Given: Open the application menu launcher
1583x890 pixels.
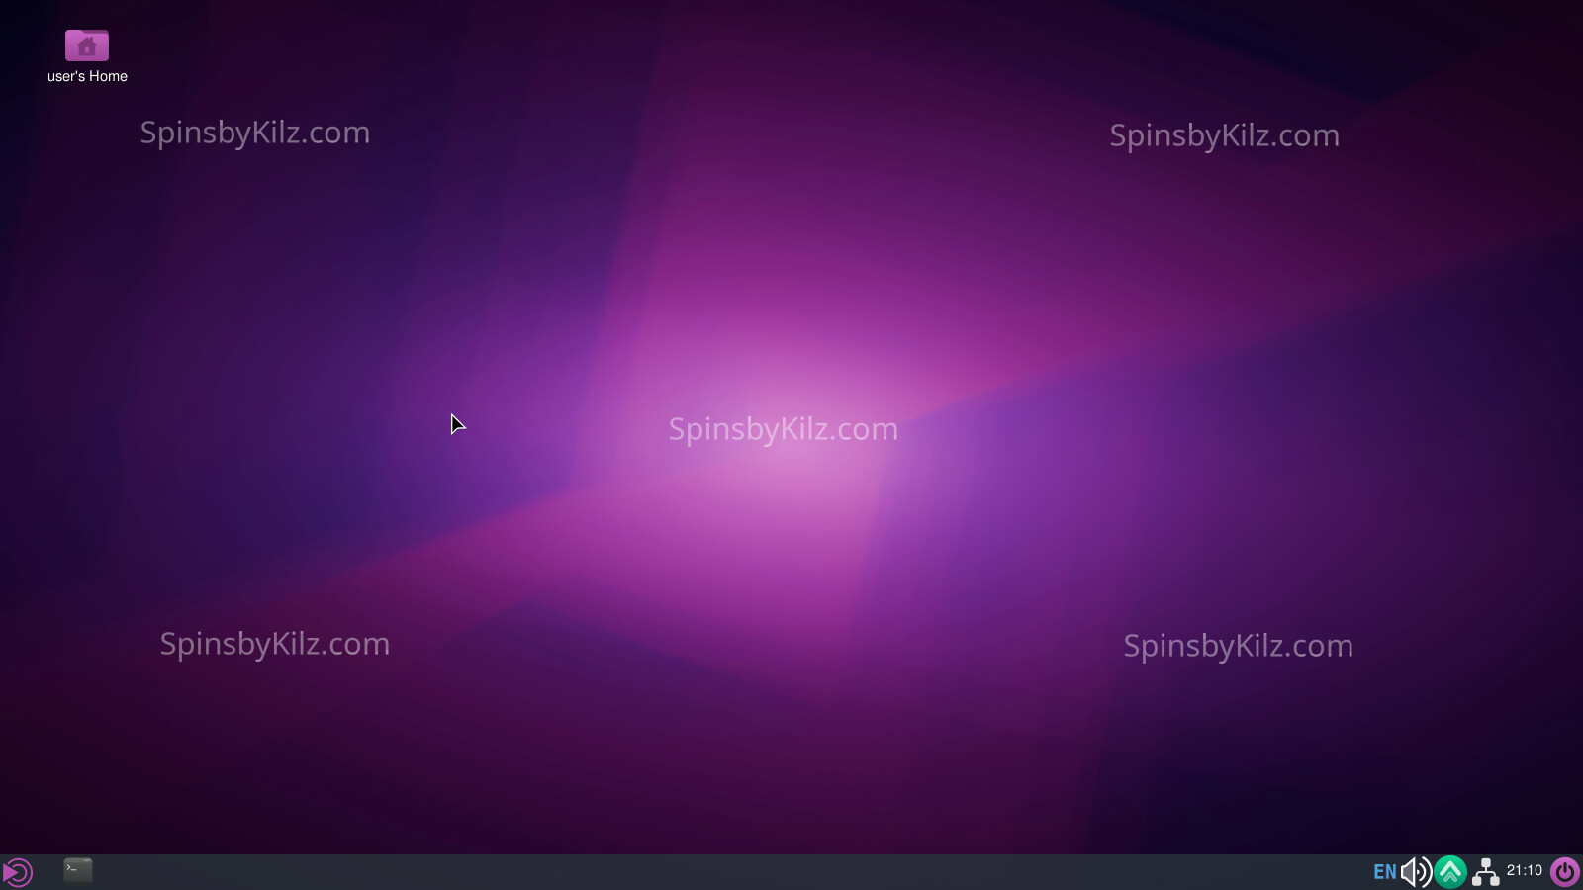Looking at the screenshot, I should click(x=17, y=872).
